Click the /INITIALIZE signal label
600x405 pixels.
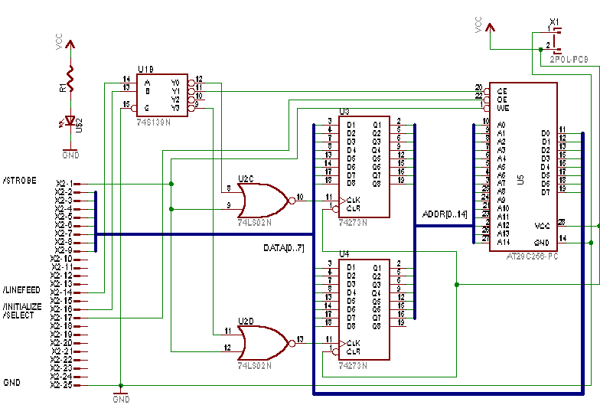point(23,306)
